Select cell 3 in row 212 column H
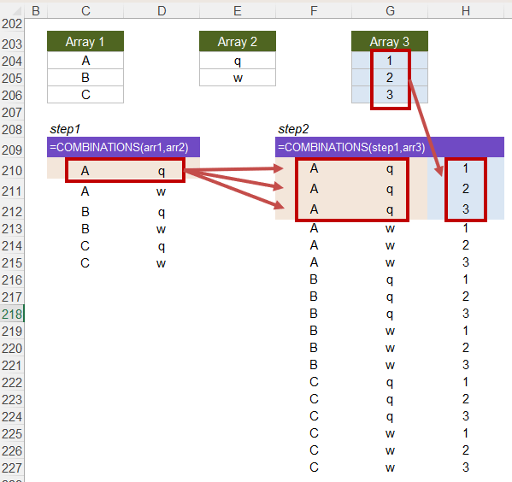This screenshot has width=512, height=482. 466,209
